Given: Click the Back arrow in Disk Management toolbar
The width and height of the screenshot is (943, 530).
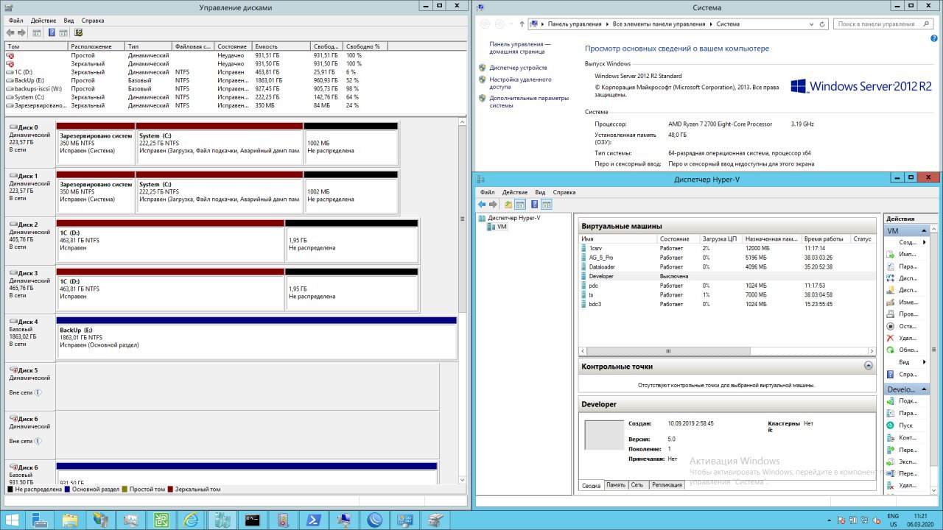Looking at the screenshot, I should point(10,32).
